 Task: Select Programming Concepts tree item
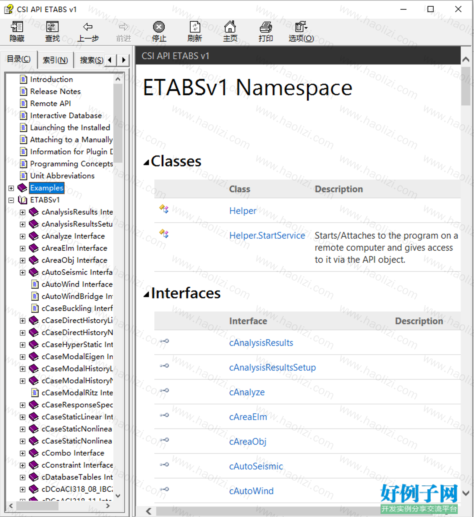pyautogui.click(x=71, y=164)
